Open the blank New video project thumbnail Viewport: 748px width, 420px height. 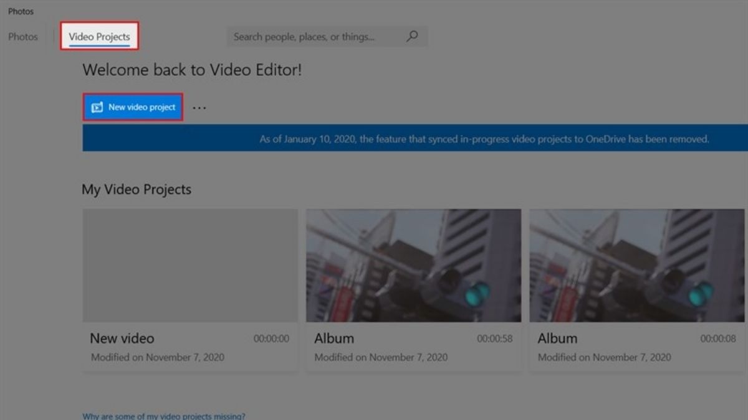point(190,266)
